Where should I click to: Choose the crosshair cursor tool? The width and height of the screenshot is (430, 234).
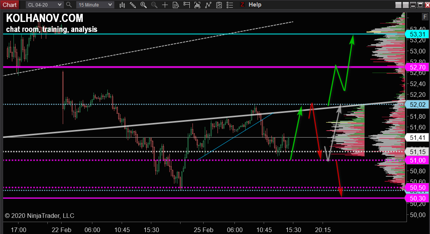pos(165,5)
